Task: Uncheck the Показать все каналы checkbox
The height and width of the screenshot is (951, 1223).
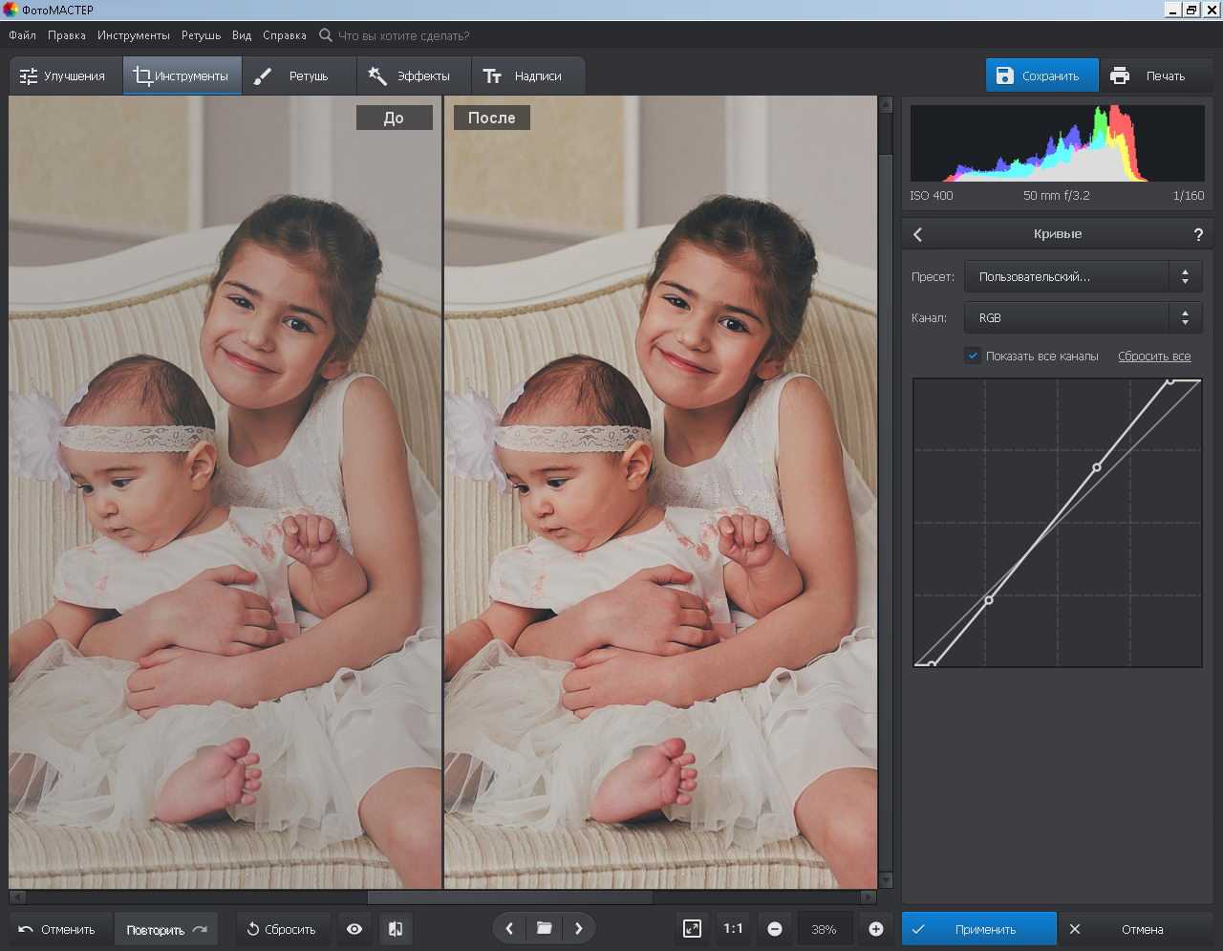Action: [x=973, y=356]
